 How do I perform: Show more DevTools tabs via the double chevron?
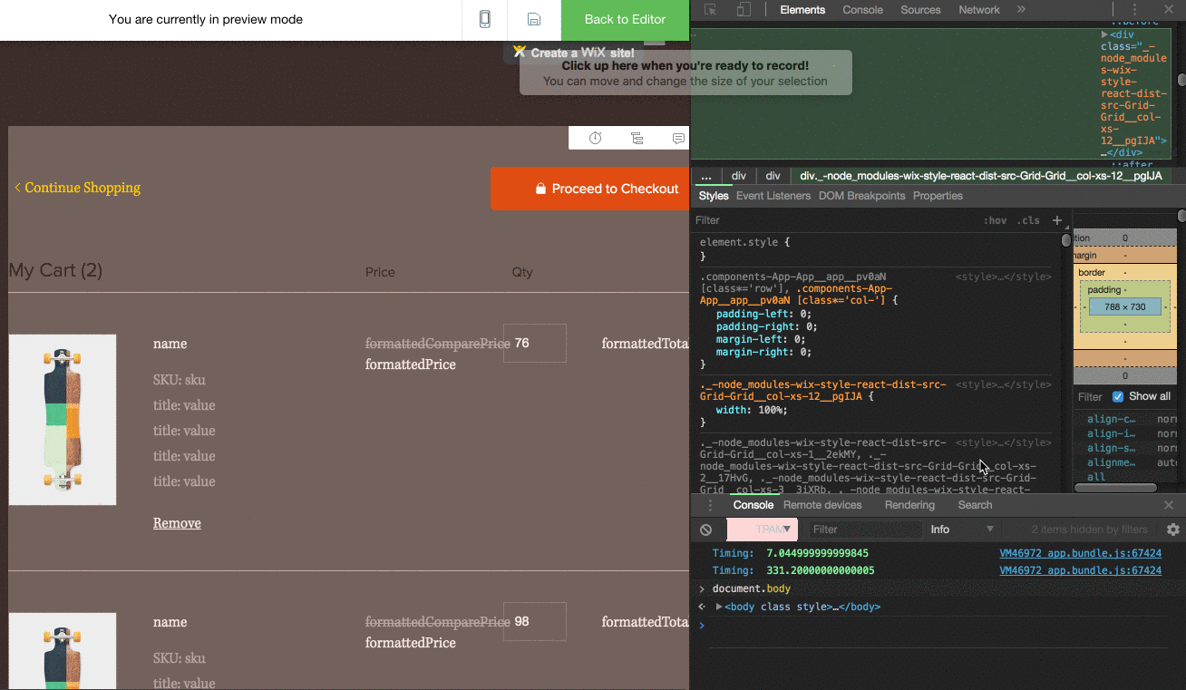click(1021, 10)
